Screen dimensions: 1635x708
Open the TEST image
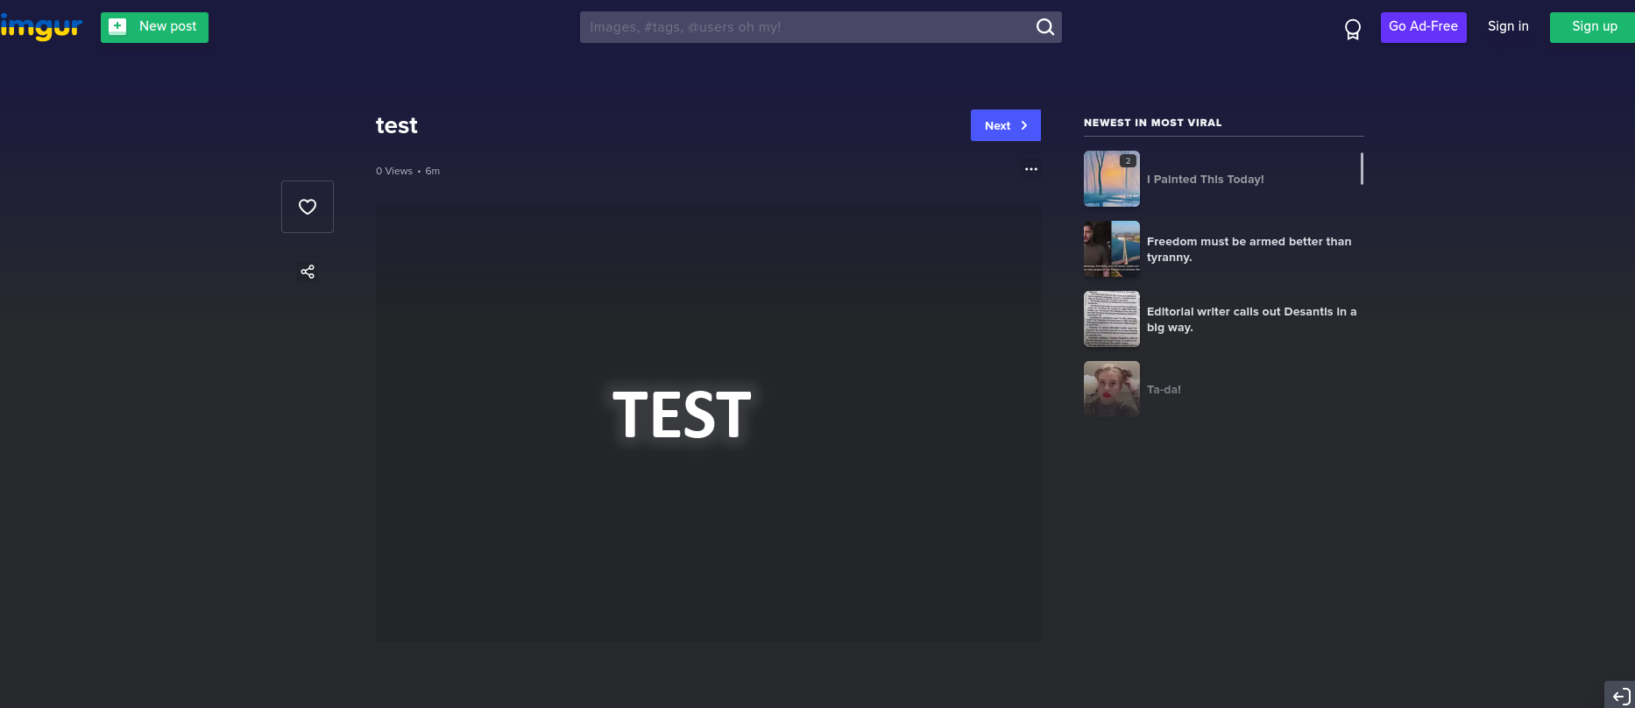pos(709,423)
